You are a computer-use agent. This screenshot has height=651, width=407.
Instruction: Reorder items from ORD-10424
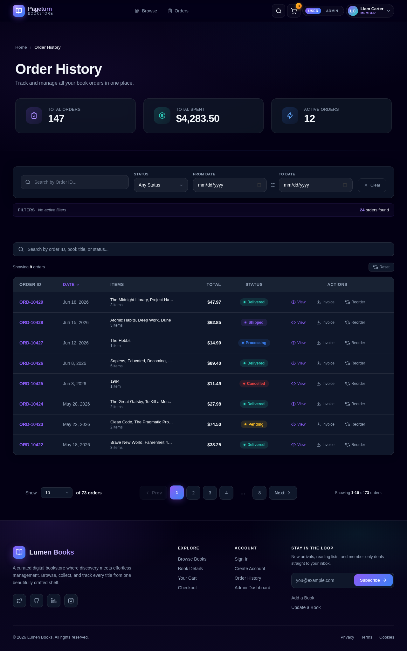pyautogui.click(x=355, y=404)
